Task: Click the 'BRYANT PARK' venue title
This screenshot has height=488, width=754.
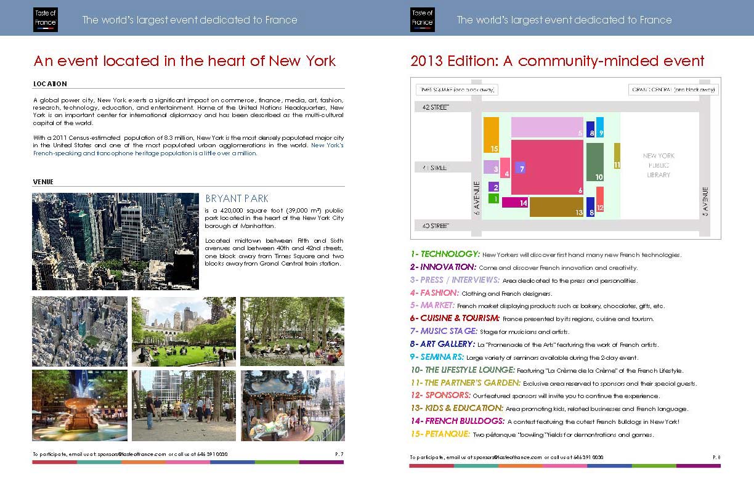Action: [x=237, y=198]
